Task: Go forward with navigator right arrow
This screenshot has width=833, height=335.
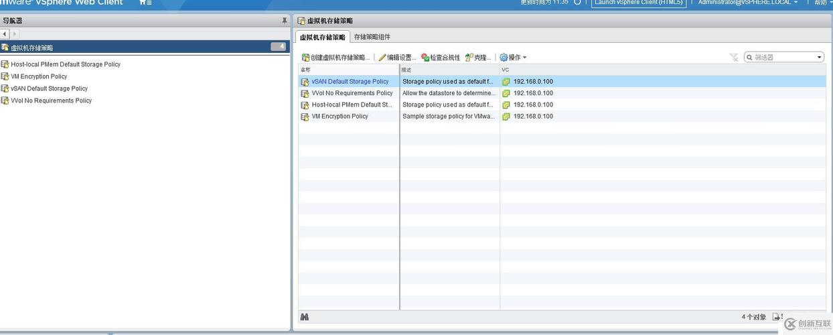Action: point(15,33)
